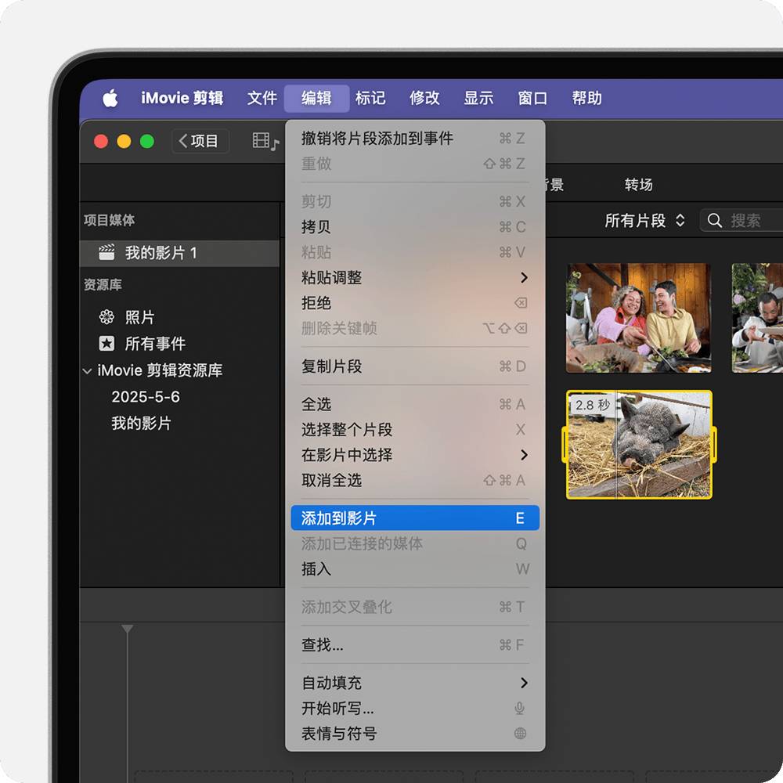Select 照片 library in the sidebar
783x783 pixels.
click(140, 317)
